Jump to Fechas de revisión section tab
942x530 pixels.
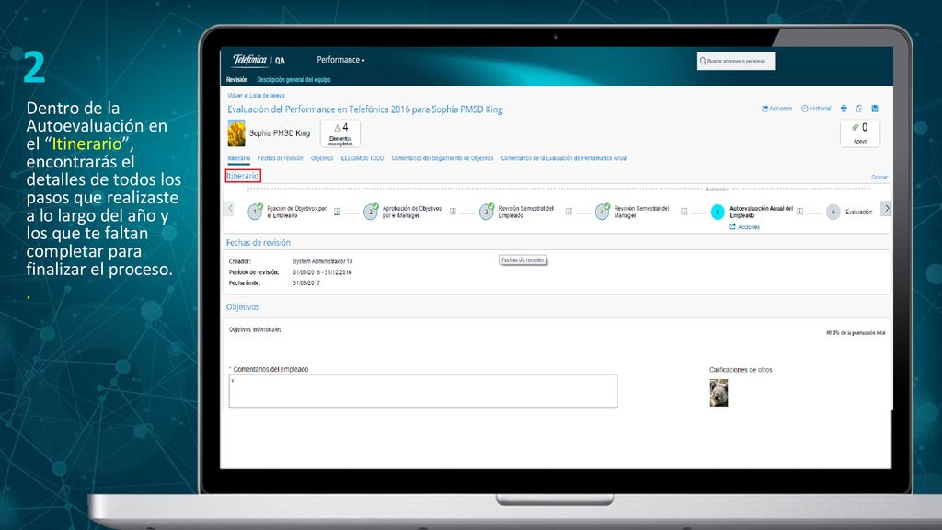(281, 158)
